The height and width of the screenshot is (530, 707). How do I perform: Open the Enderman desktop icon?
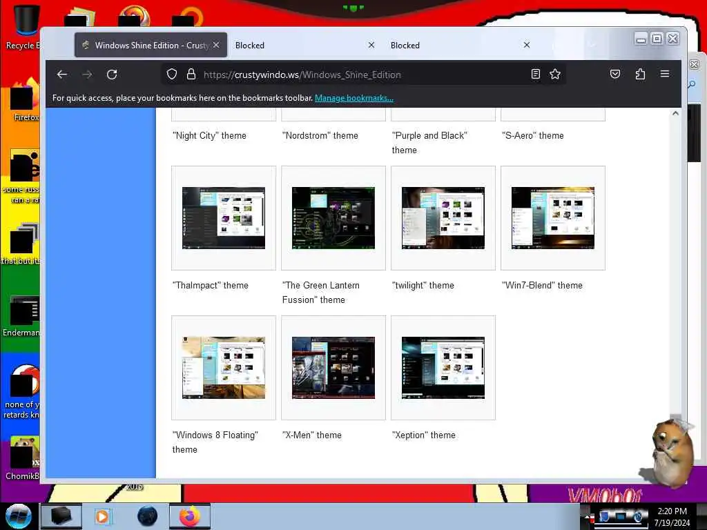pyautogui.click(x=21, y=315)
